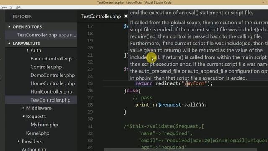This screenshot has width=268, height=151.
Task: Click line number 25 in gutter
Action: coord(90,83)
